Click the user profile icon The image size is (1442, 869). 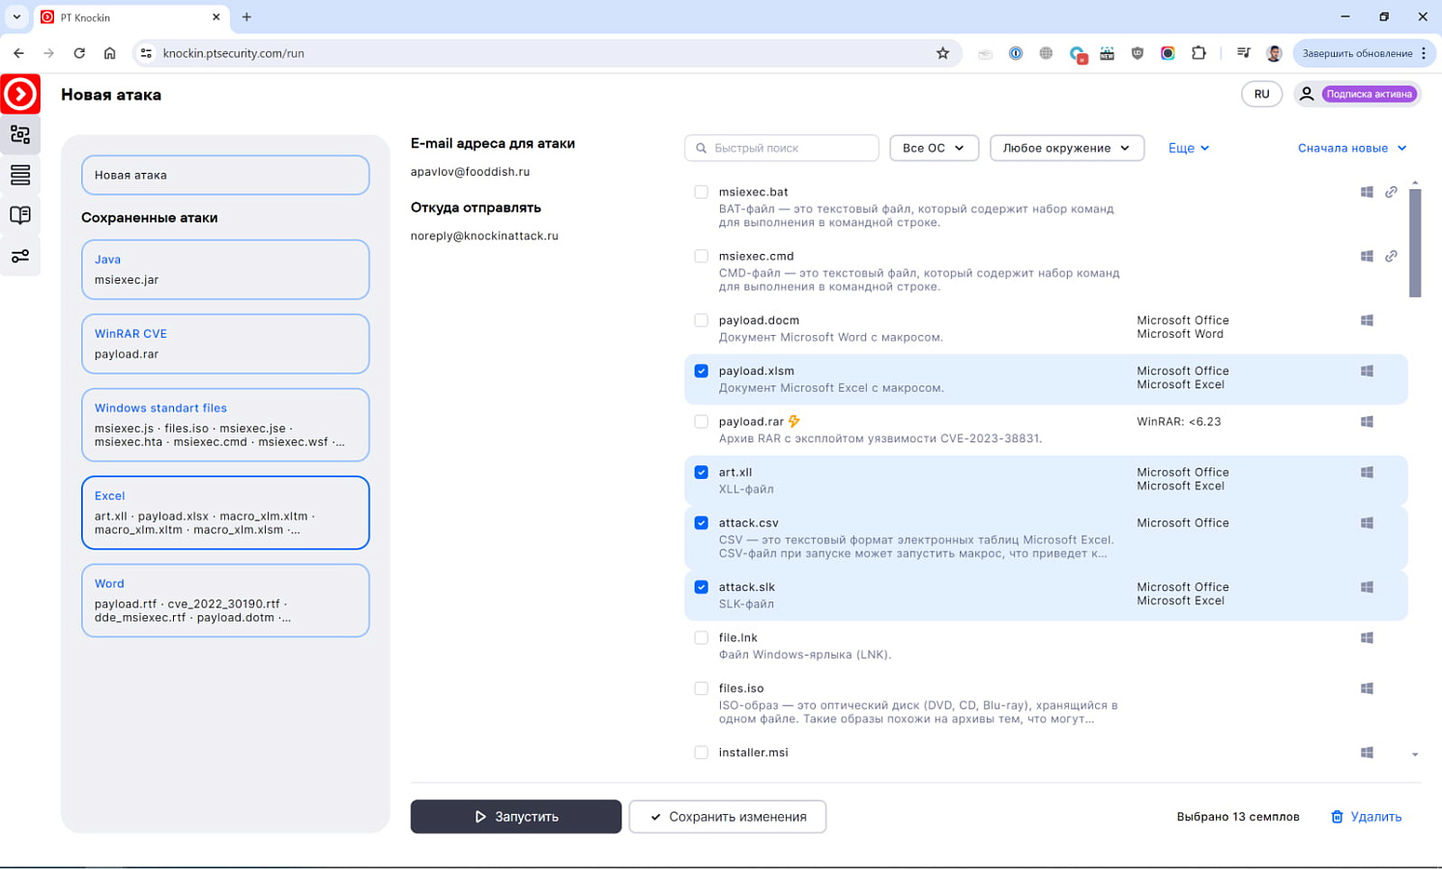[x=1307, y=94]
